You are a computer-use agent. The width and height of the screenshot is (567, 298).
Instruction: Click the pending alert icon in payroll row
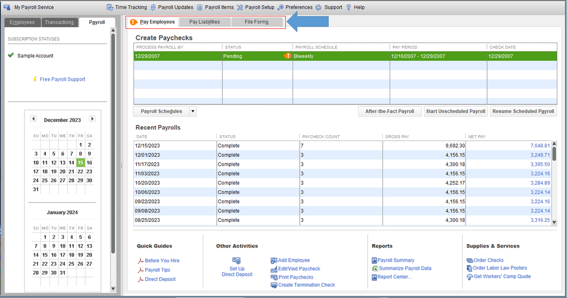click(x=287, y=56)
